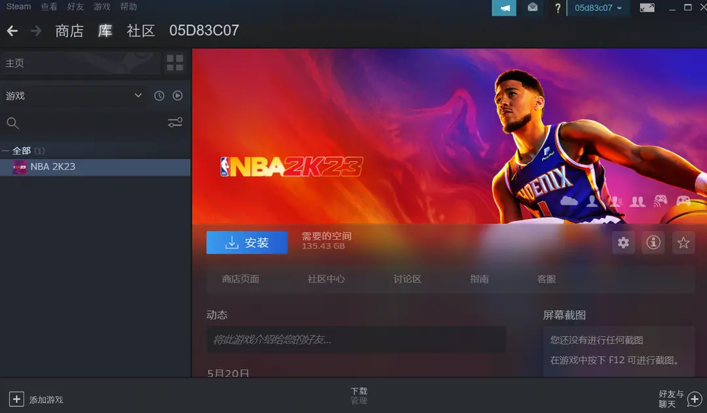Click the NBA 2K23 hero banner logo
This screenshot has height=413, width=707.
pyautogui.click(x=292, y=167)
